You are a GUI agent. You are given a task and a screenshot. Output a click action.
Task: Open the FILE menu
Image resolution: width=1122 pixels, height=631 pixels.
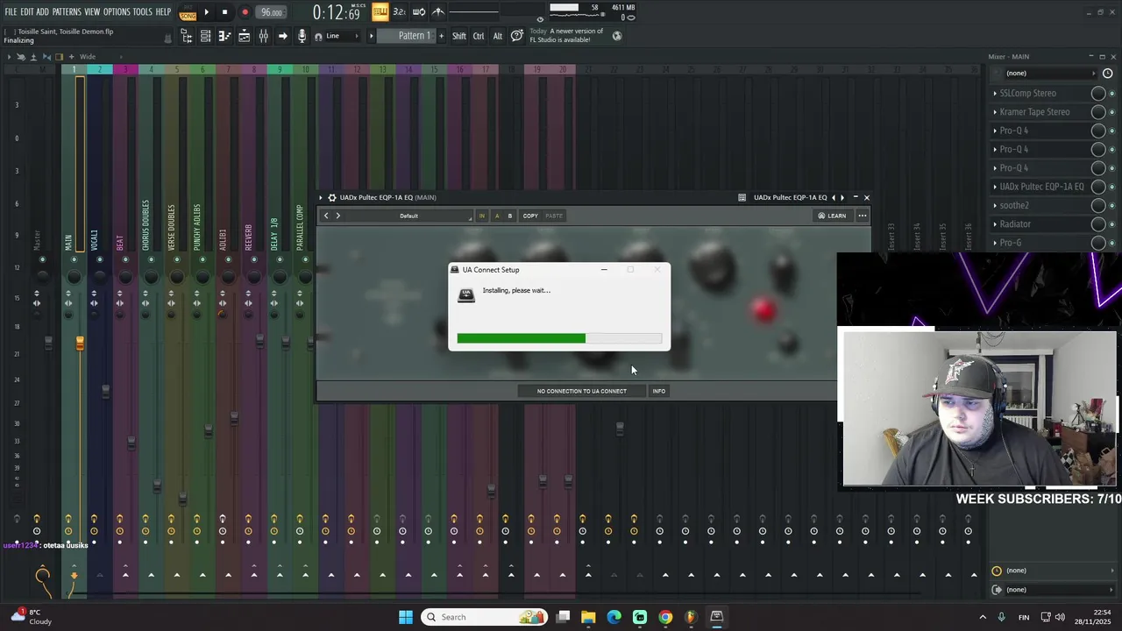tap(11, 12)
